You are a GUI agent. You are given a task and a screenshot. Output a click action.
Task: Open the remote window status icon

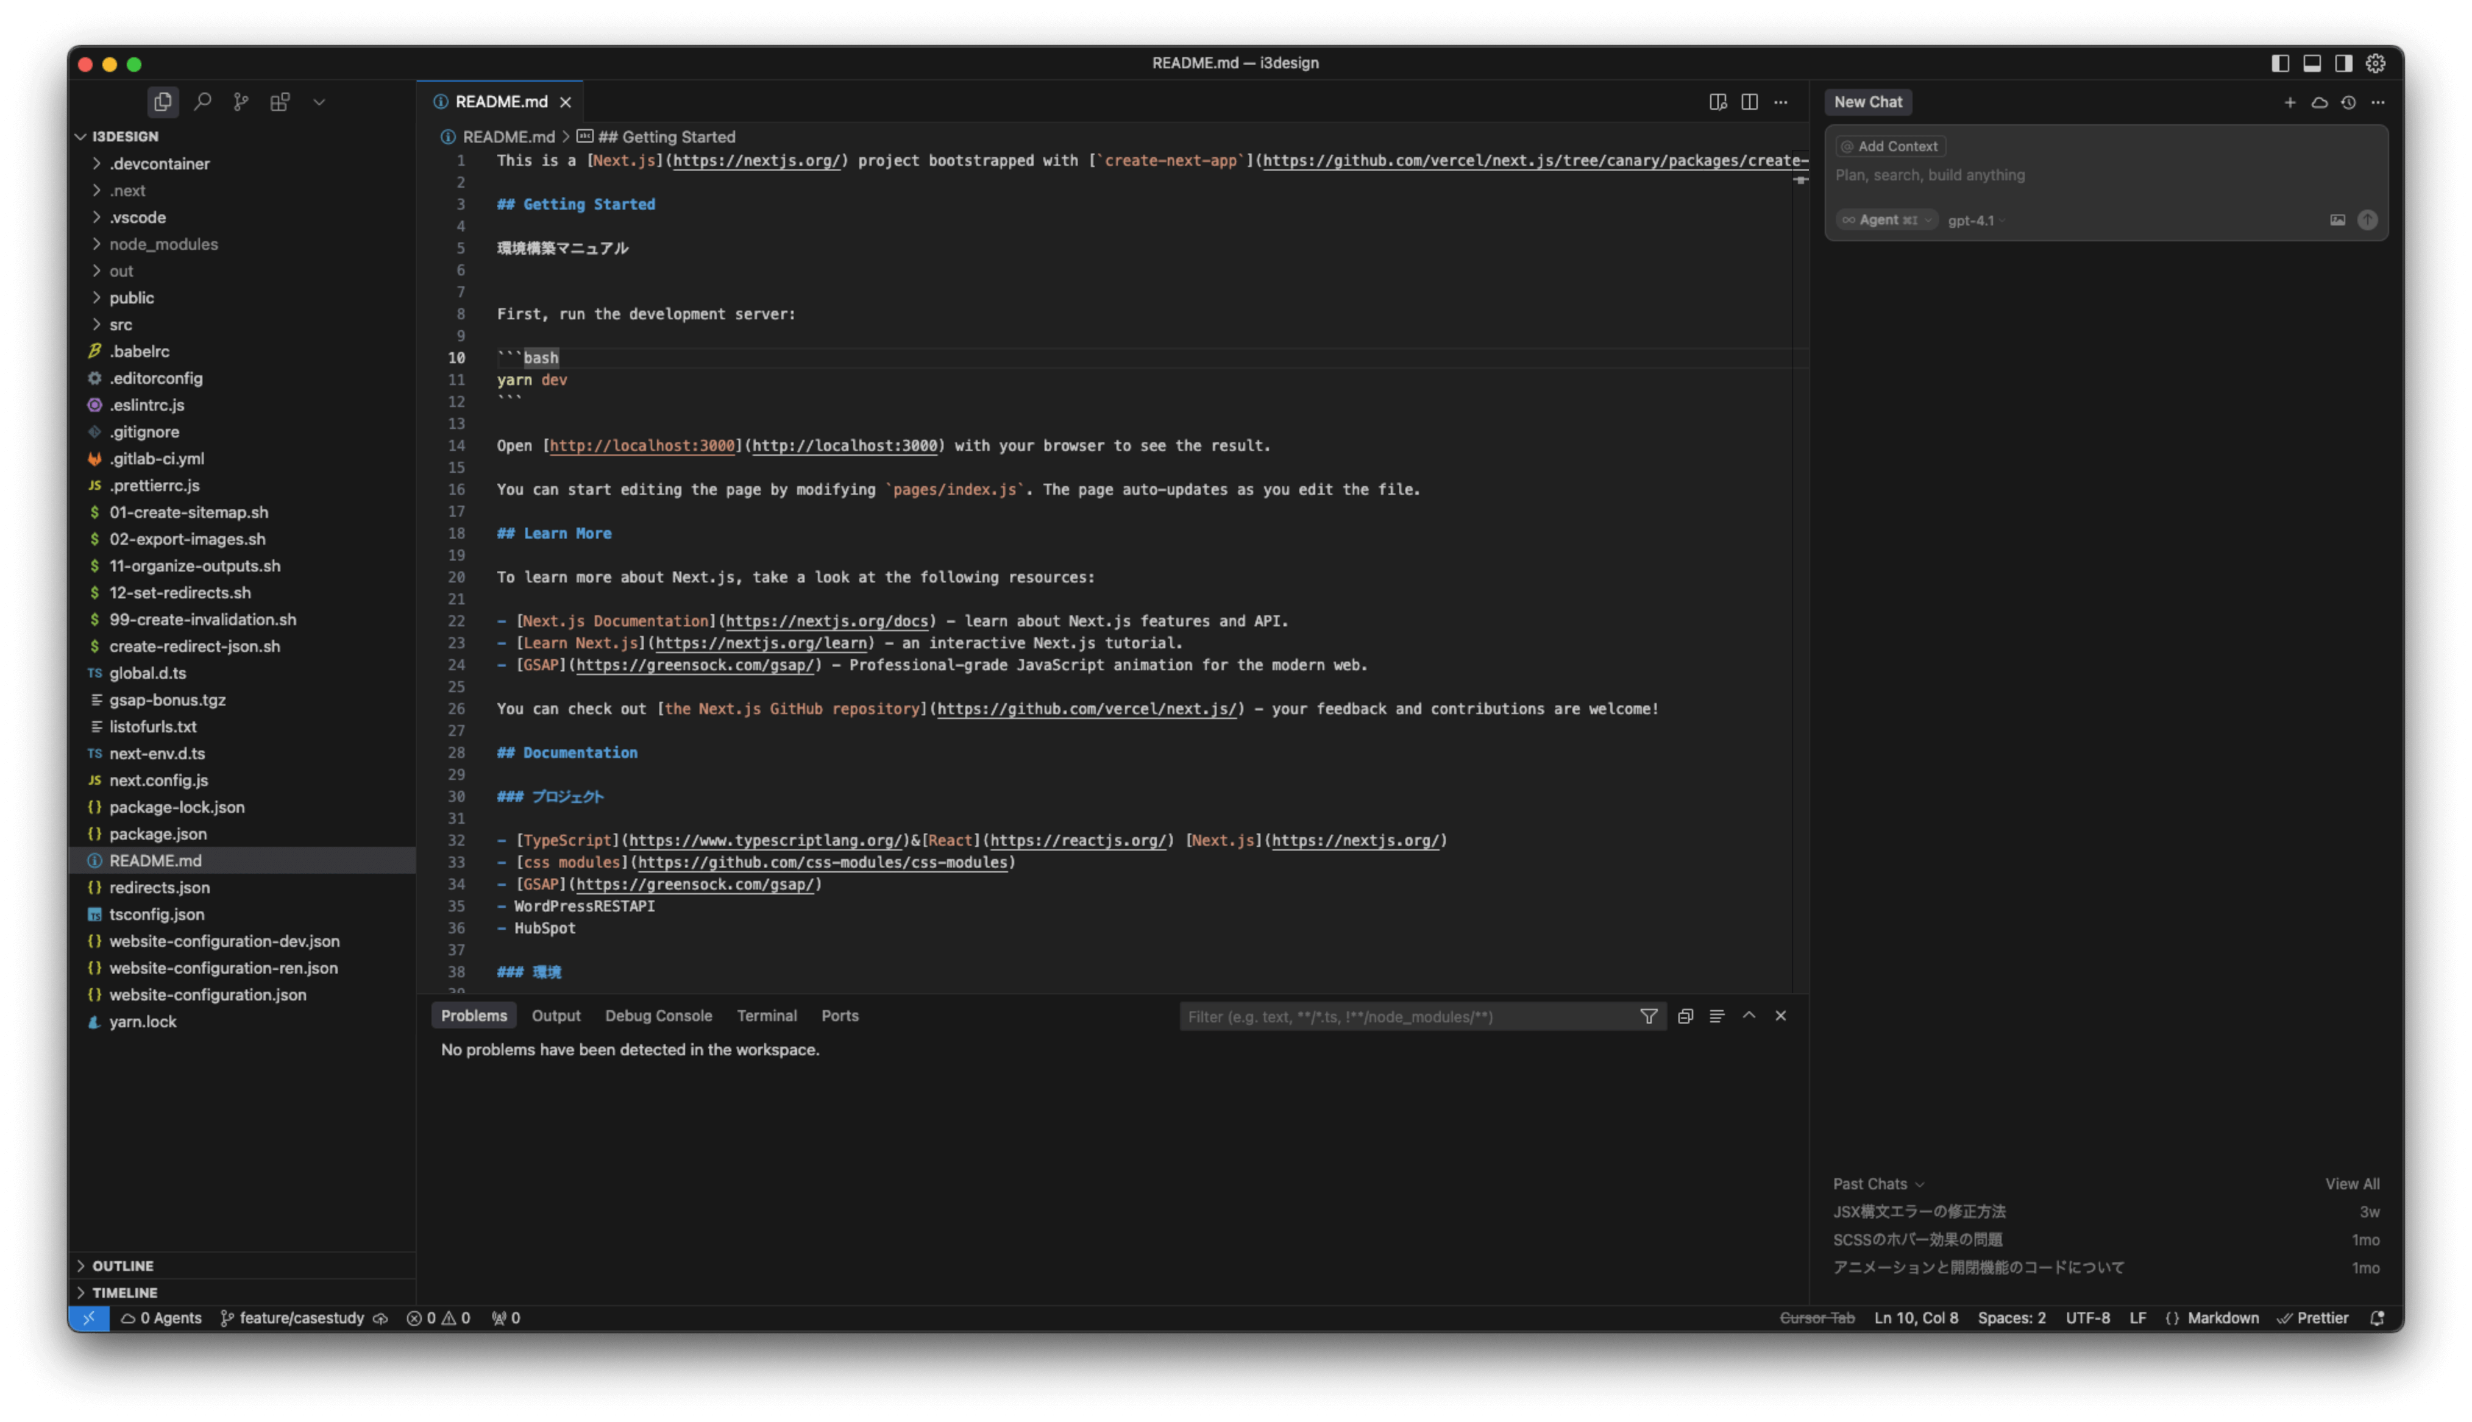[x=89, y=1318]
